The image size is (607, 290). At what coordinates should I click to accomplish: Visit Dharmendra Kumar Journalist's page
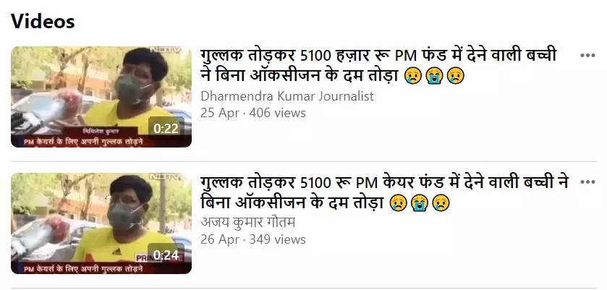coord(286,96)
